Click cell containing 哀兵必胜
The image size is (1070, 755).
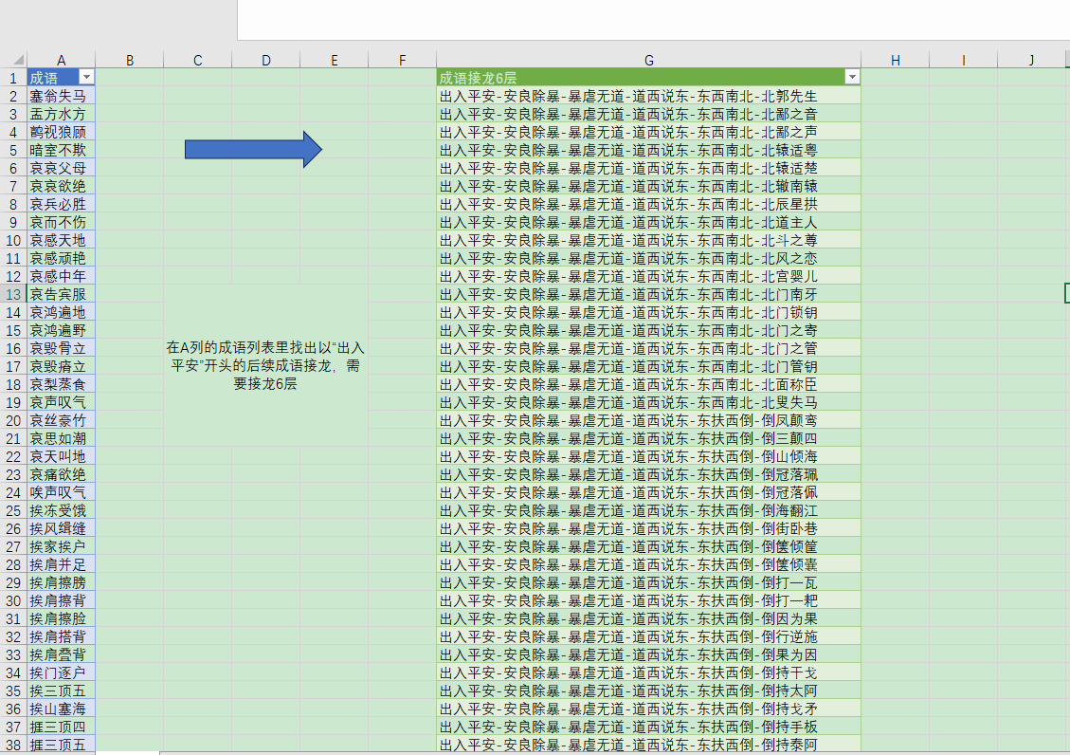point(61,204)
